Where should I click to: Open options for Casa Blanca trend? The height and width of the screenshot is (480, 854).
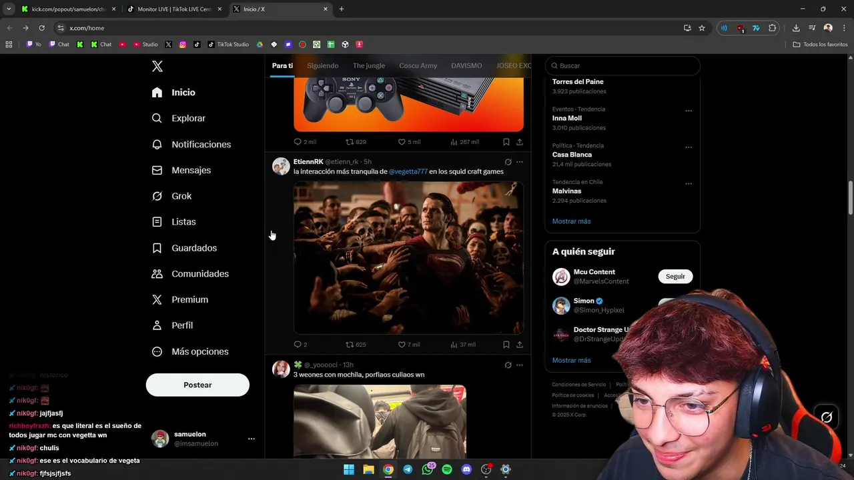click(689, 147)
